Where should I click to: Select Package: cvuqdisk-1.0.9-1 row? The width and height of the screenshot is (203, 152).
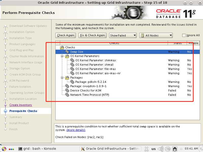pos(128,86)
